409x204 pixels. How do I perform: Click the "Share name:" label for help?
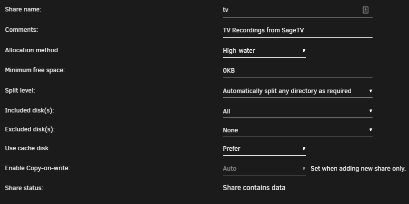(23, 9)
